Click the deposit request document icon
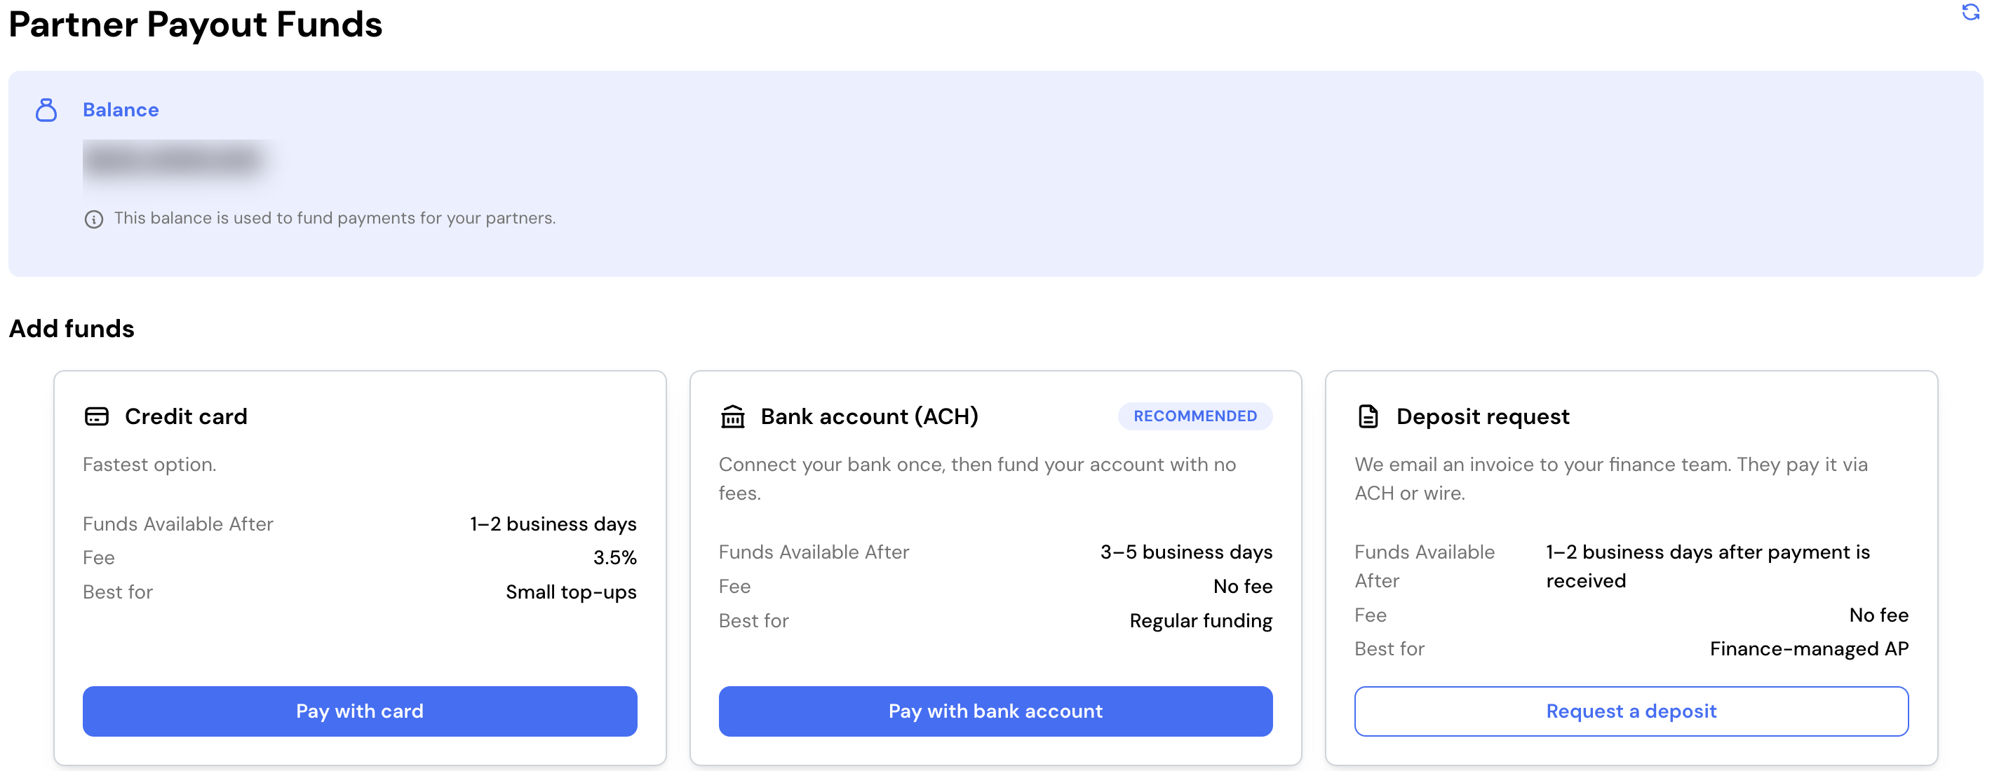This screenshot has width=1992, height=771. 1368,416
